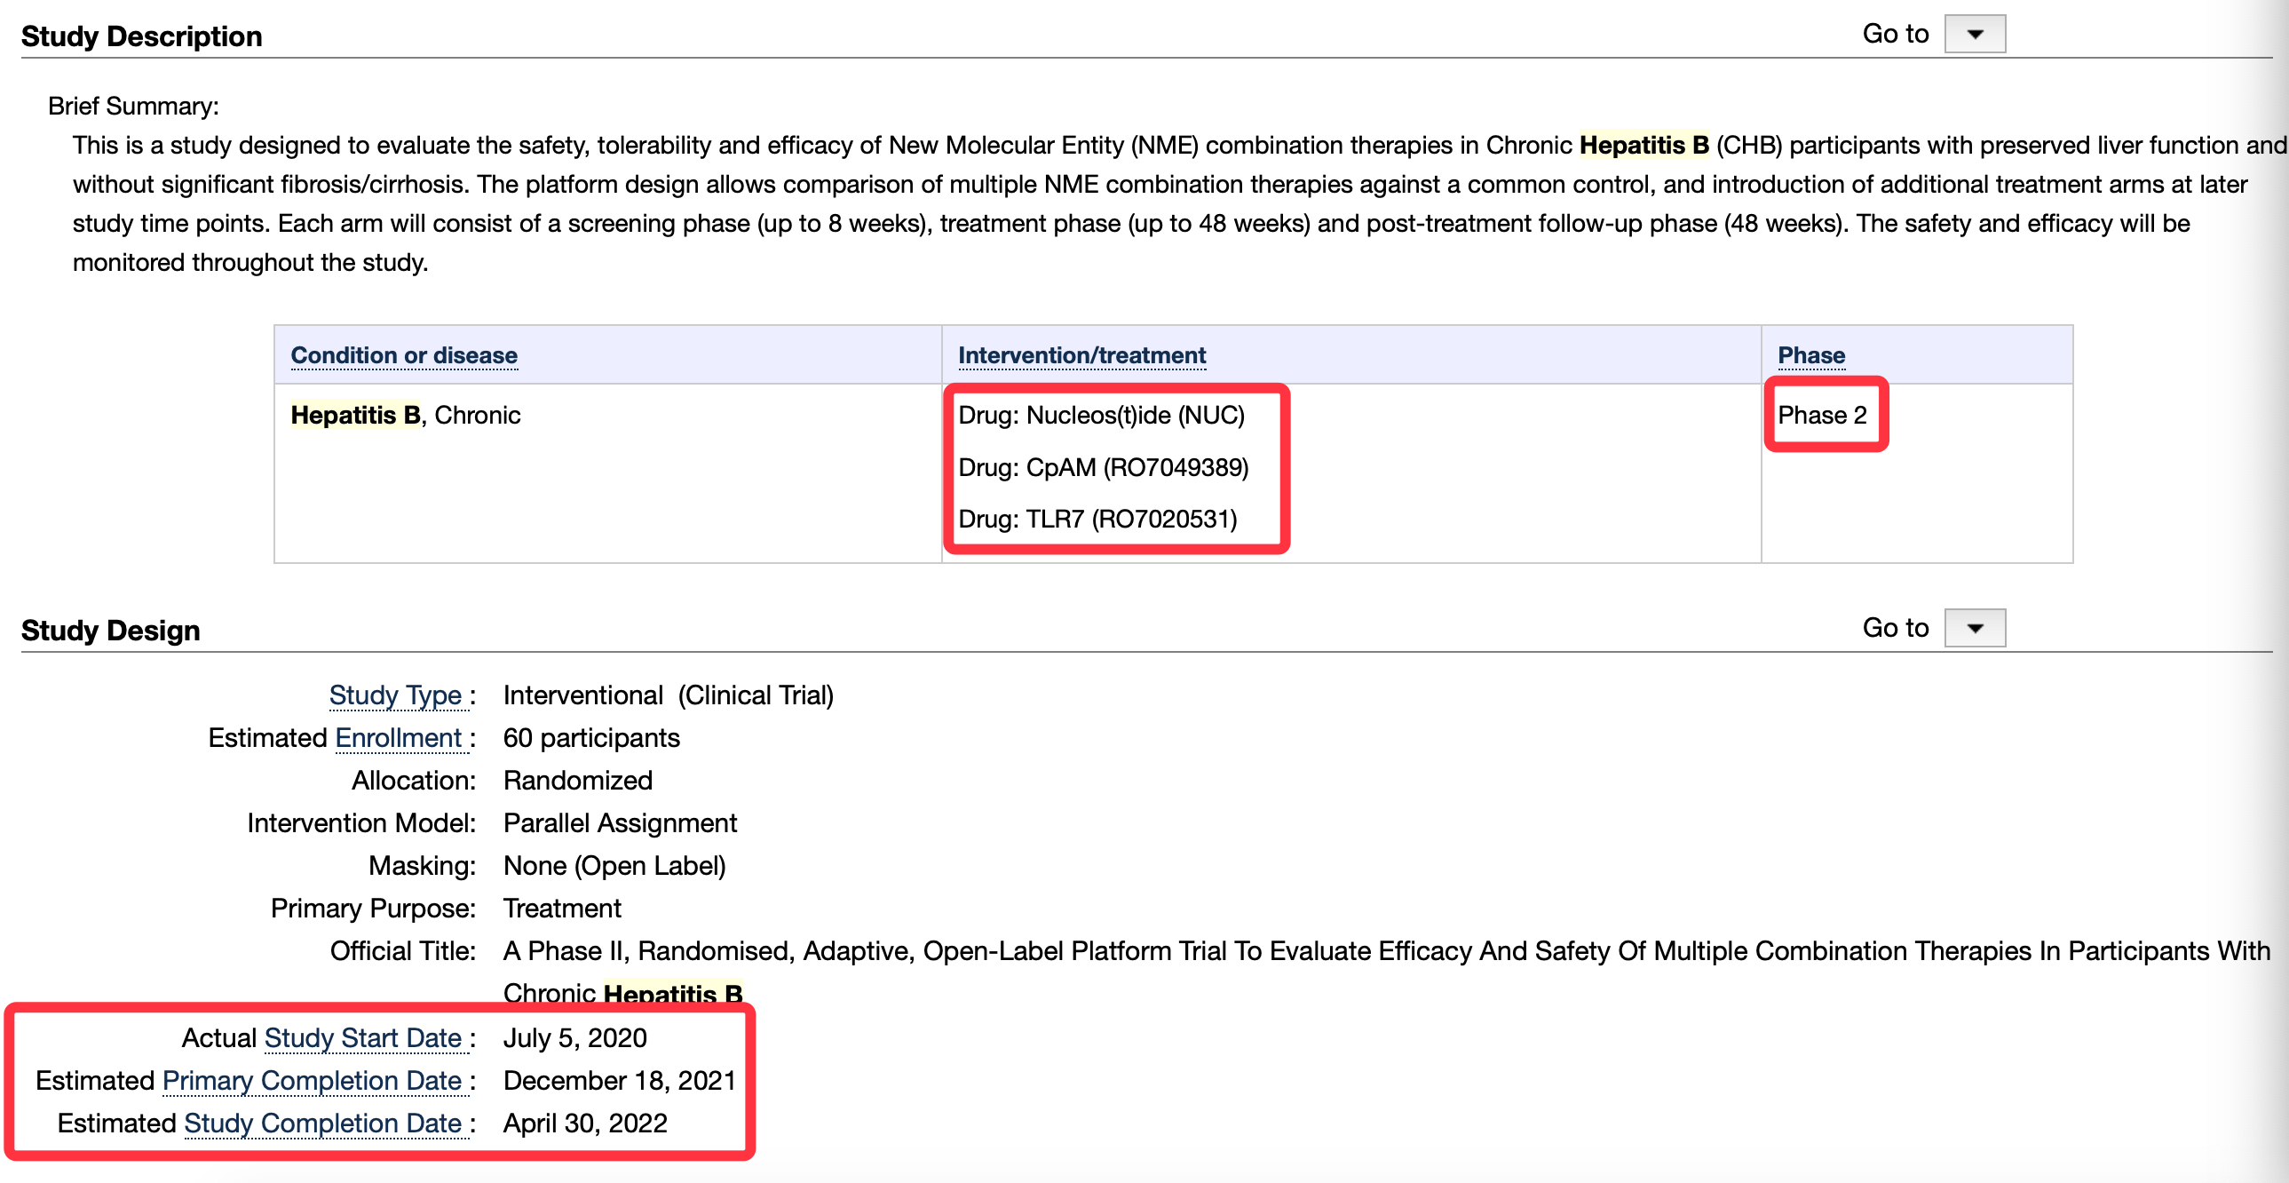Open the Study Description Go to dropdown

point(1974,35)
